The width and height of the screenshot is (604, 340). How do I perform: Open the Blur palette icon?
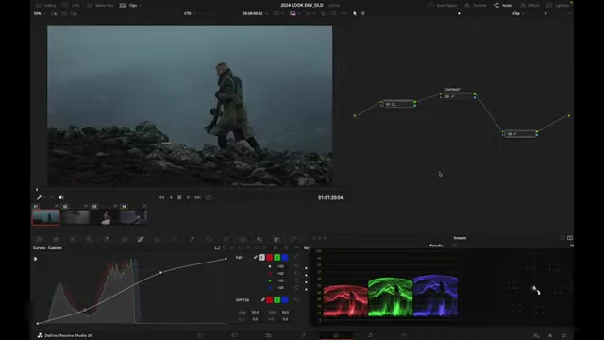(260, 239)
